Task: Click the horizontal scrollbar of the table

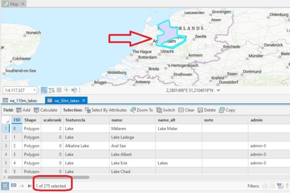Action: (49, 177)
